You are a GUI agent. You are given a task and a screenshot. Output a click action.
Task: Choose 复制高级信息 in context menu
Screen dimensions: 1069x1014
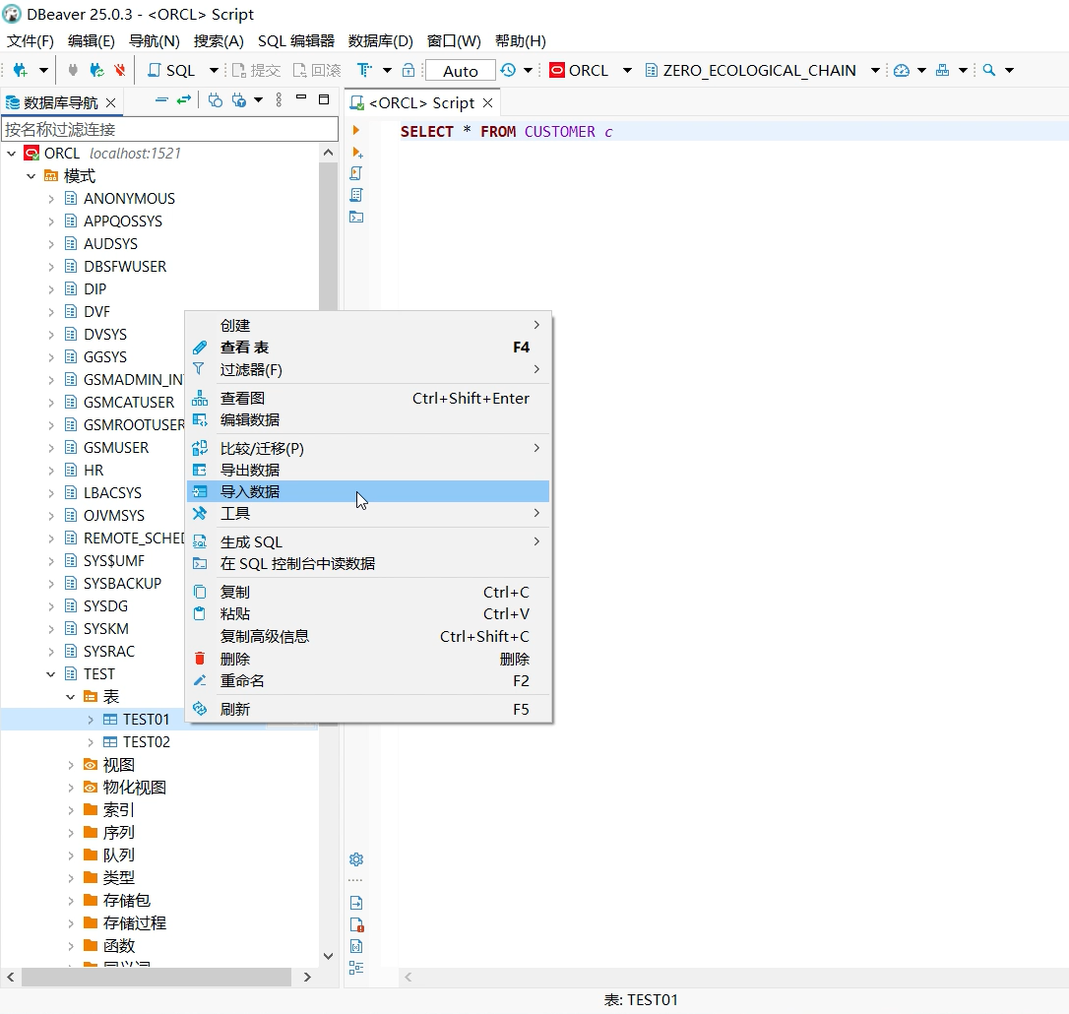(x=368, y=636)
